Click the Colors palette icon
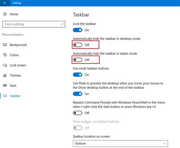 (x=5, y=55)
